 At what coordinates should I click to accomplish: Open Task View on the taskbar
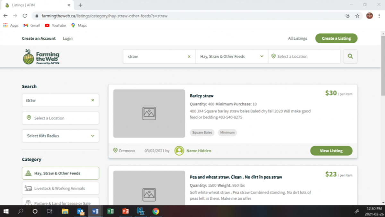[x=49, y=211]
